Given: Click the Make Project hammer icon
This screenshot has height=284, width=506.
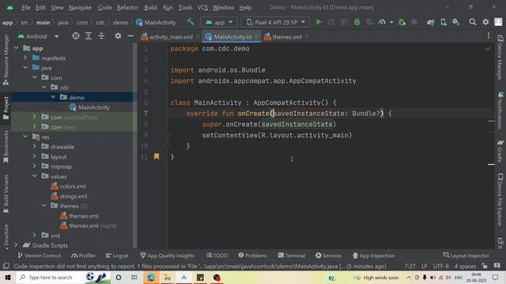Looking at the screenshot, I should pyautogui.click(x=191, y=22).
